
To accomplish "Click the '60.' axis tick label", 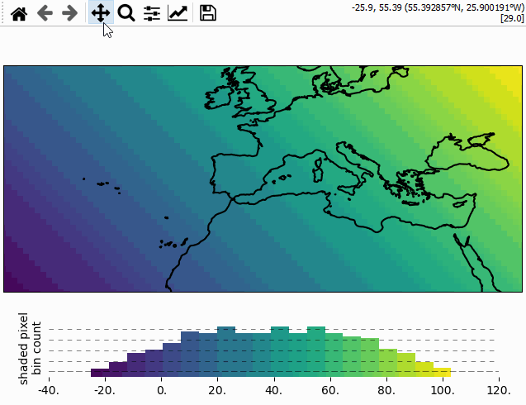I will (330, 391).
